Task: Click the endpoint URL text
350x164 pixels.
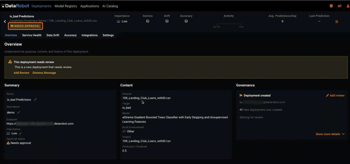Action: 40,123
